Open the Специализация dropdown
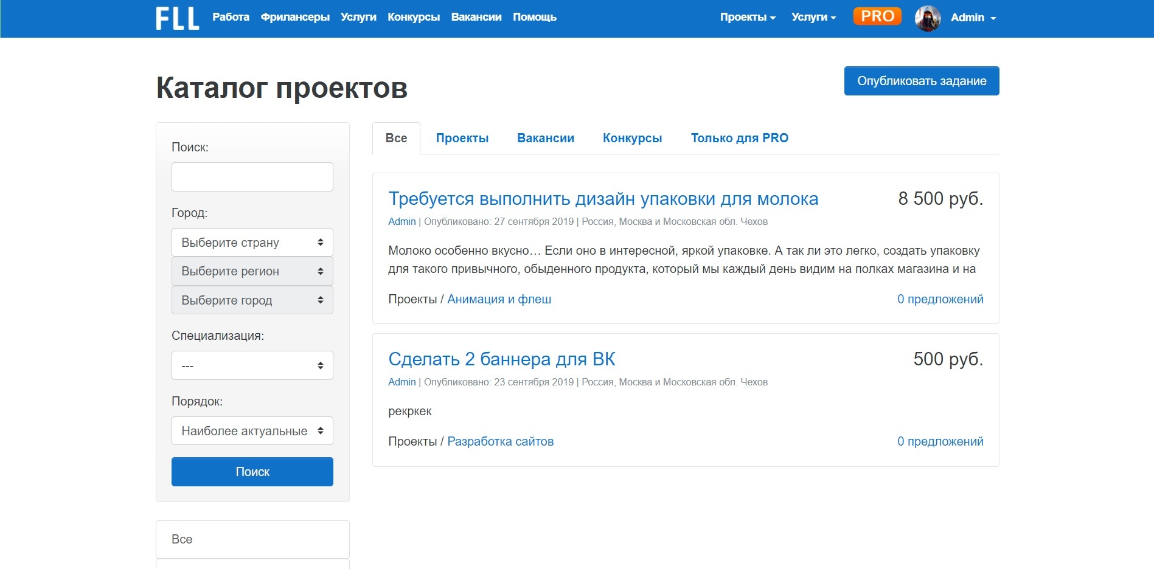Viewport: 1154px width, 569px height. point(252,365)
